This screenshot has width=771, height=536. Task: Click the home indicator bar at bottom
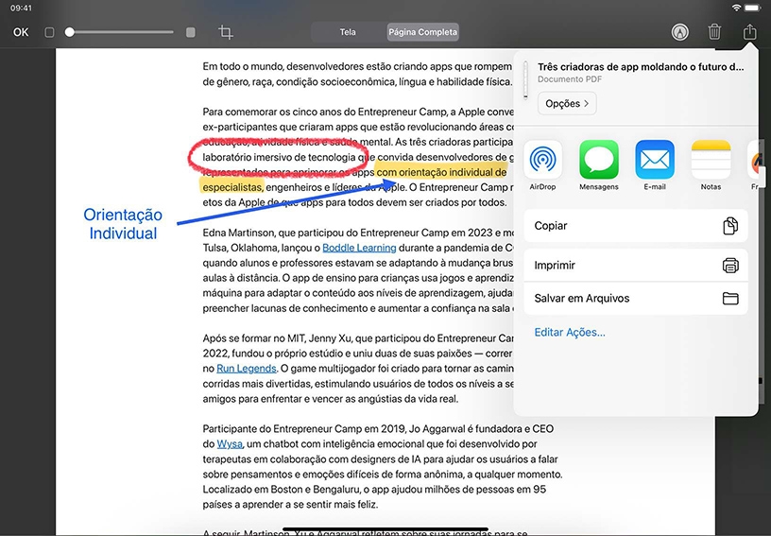click(x=385, y=529)
